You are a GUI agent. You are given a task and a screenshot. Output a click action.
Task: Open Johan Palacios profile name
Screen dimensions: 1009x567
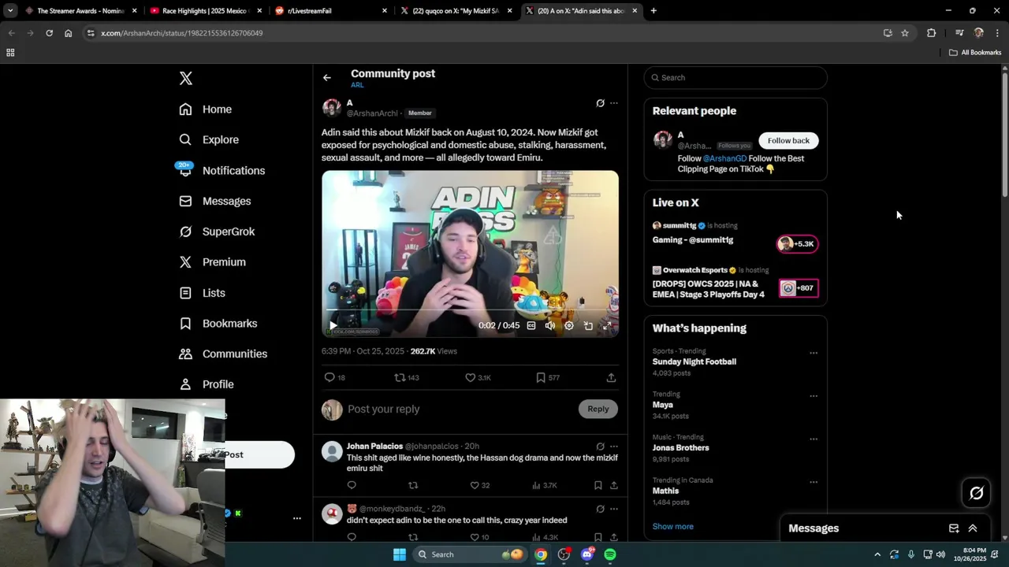[374, 447]
